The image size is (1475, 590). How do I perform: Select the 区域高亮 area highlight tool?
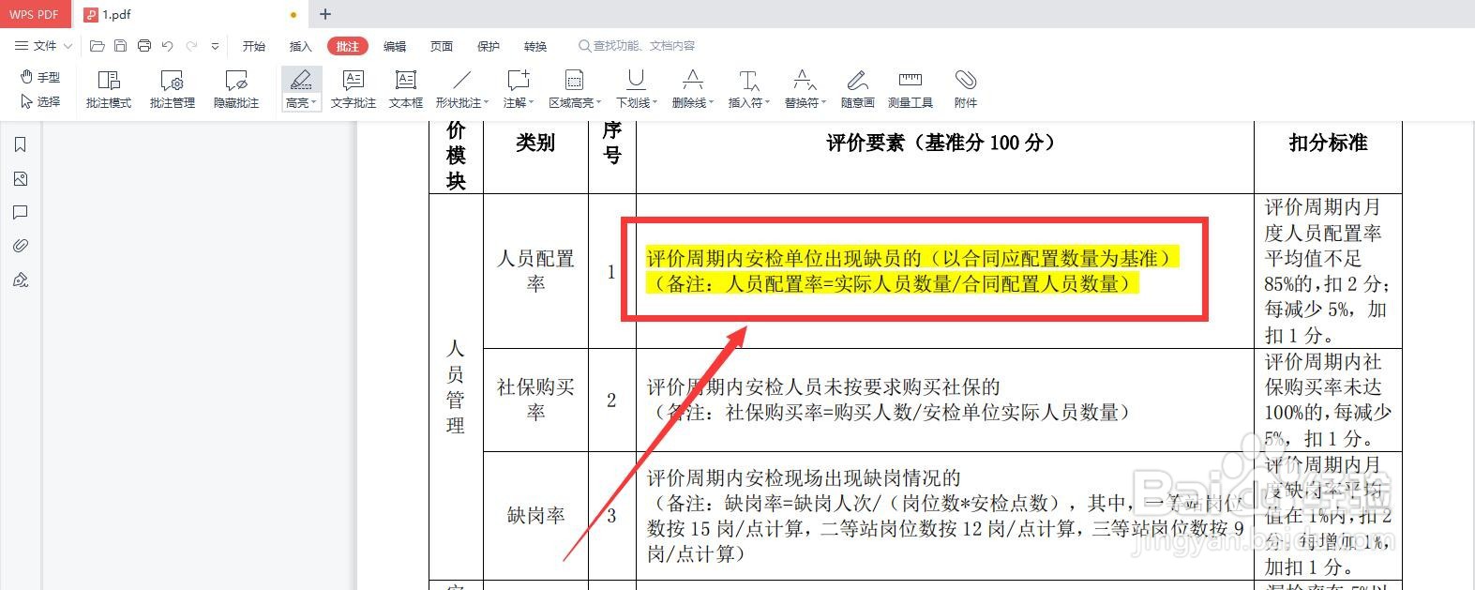pos(574,81)
